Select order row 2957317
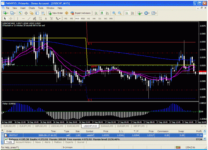 point(104,135)
